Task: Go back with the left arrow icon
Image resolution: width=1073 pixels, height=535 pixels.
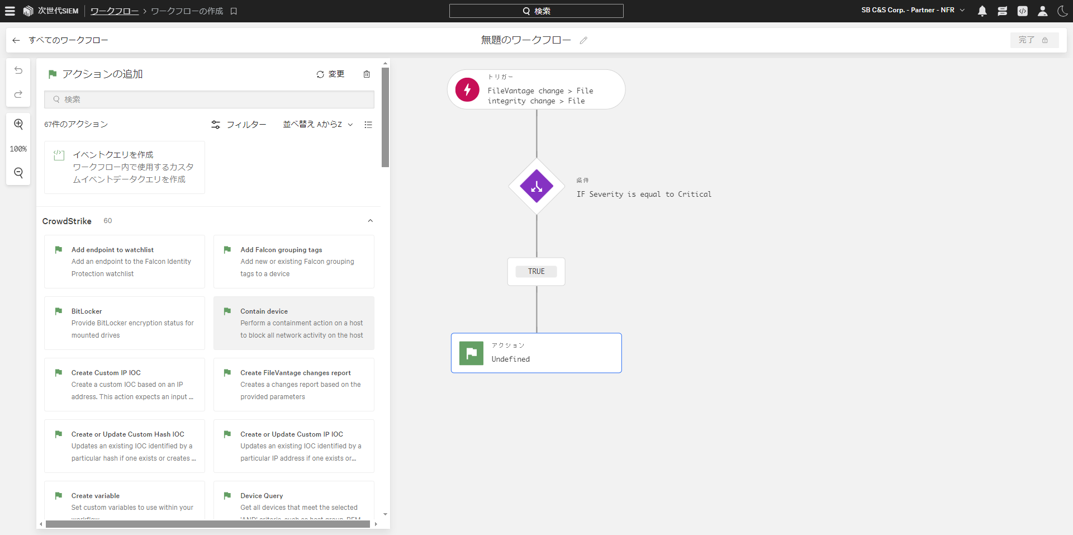Action: [16, 40]
